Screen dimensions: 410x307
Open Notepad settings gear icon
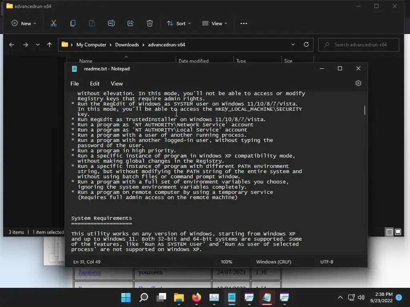pos(358,83)
